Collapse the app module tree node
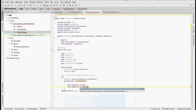Viewport: 196px width, 110px height. 5,15
